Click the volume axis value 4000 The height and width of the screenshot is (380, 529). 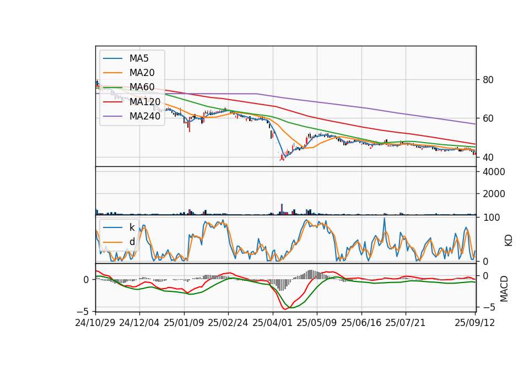click(494, 172)
